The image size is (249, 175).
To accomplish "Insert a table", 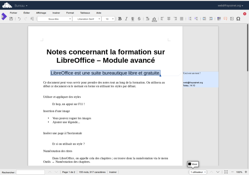I will [x=219, y=19].
